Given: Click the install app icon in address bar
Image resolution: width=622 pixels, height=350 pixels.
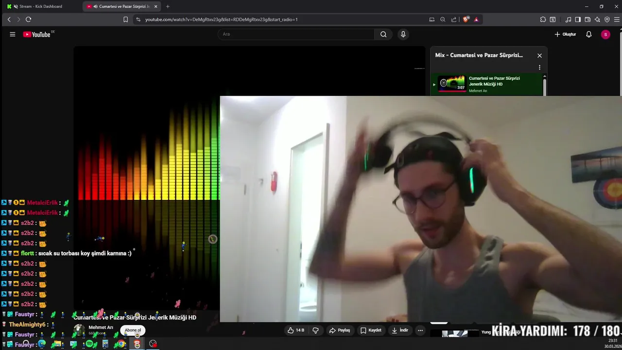Looking at the screenshot, I should [432, 19].
